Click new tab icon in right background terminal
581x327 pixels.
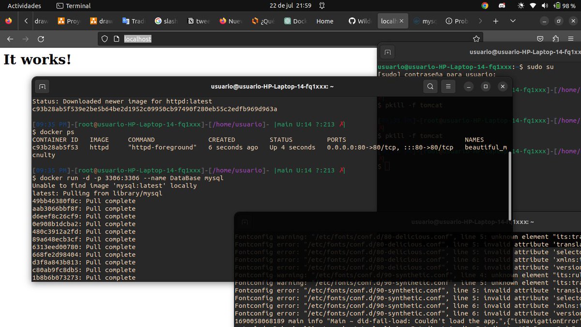pos(387,52)
